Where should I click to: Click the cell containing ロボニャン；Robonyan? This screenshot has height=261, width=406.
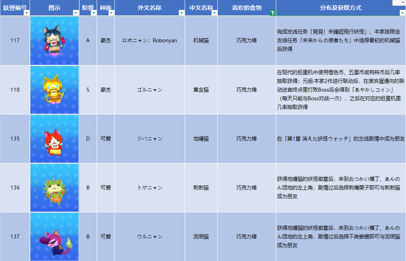coord(150,41)
